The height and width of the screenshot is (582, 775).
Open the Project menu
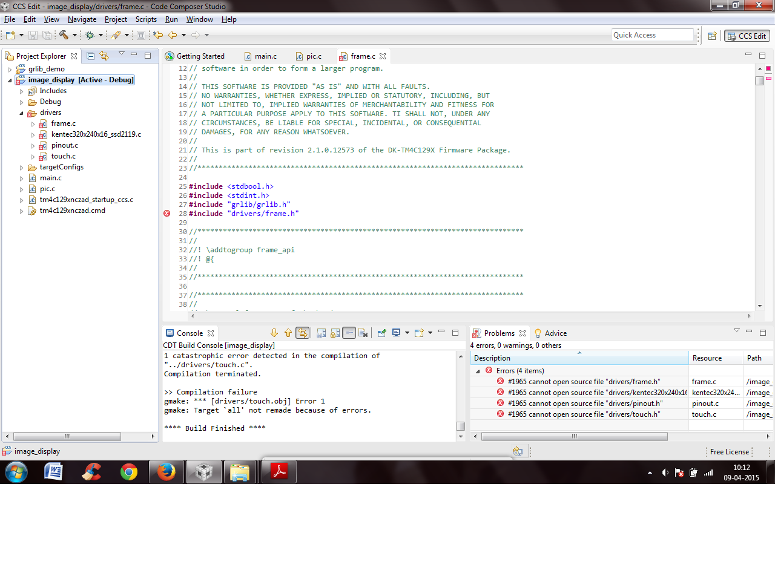[115, 19]
